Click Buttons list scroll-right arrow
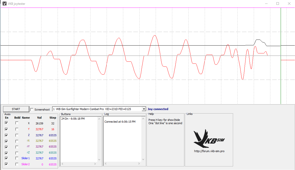Screen dimensions: 295x170 coord(95,164)
